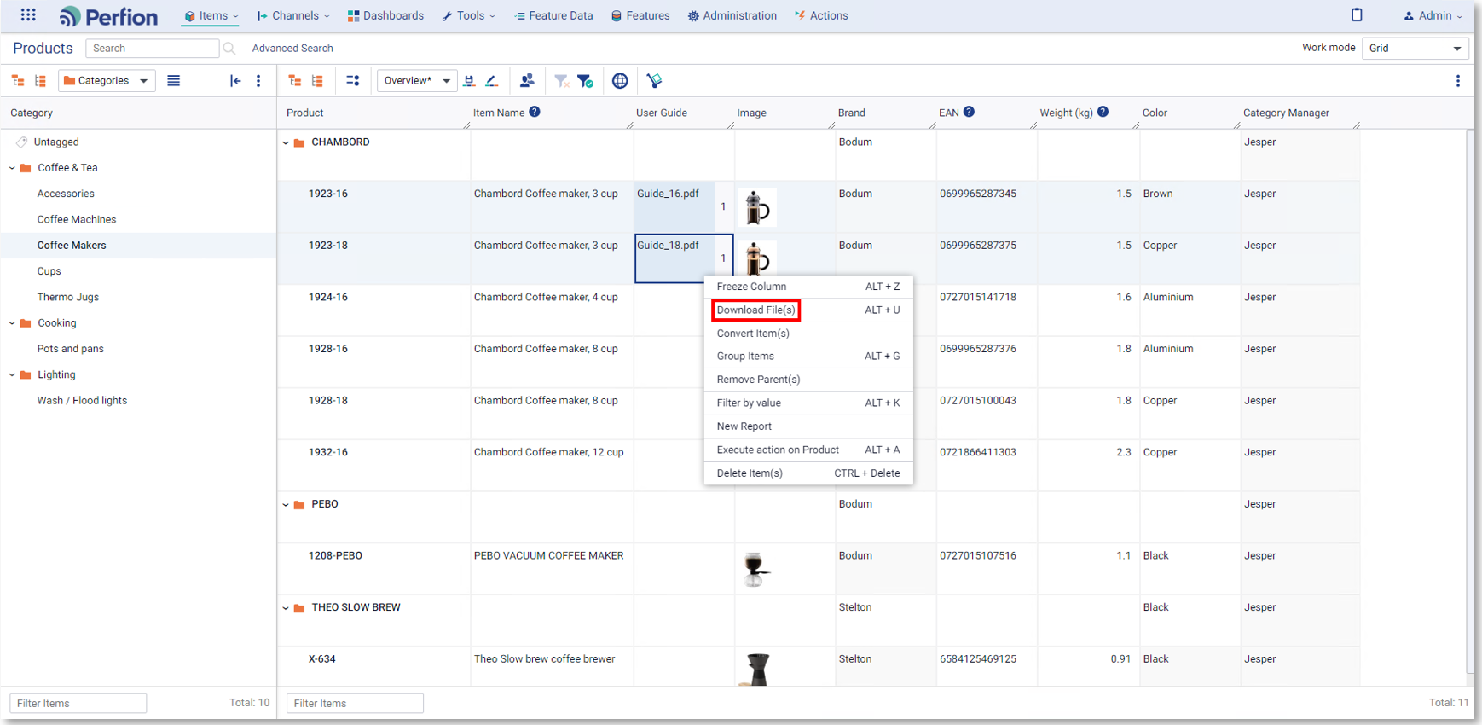
Task: Open the Channels menu
Action: pyautogui.click(x=293, y=16)
